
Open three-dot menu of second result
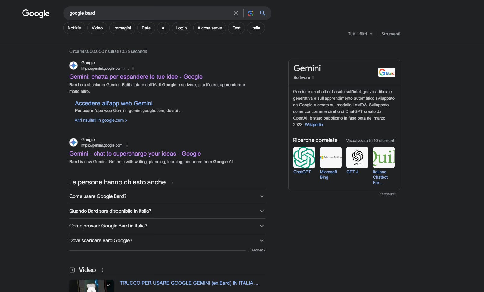[127, 145]
